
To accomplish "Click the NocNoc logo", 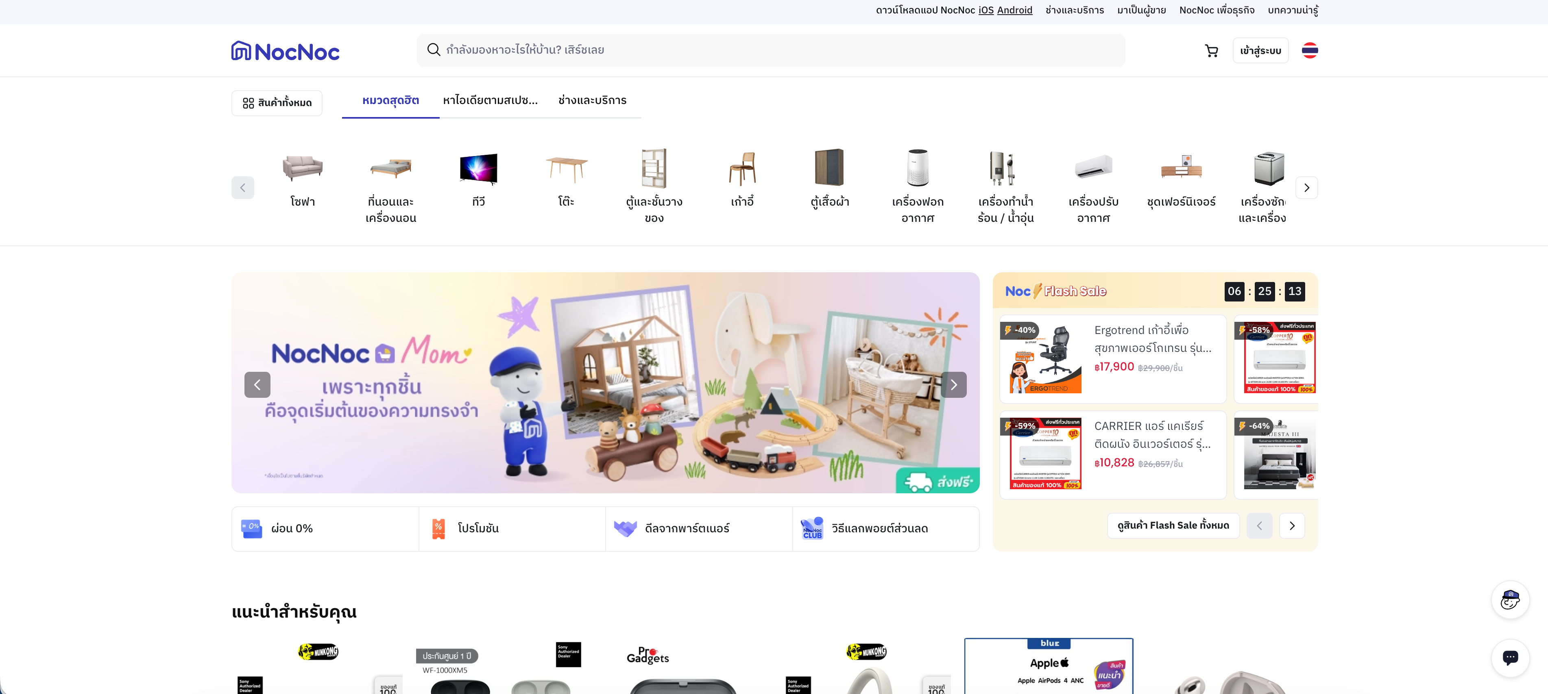I will click(x=286, y=51).
